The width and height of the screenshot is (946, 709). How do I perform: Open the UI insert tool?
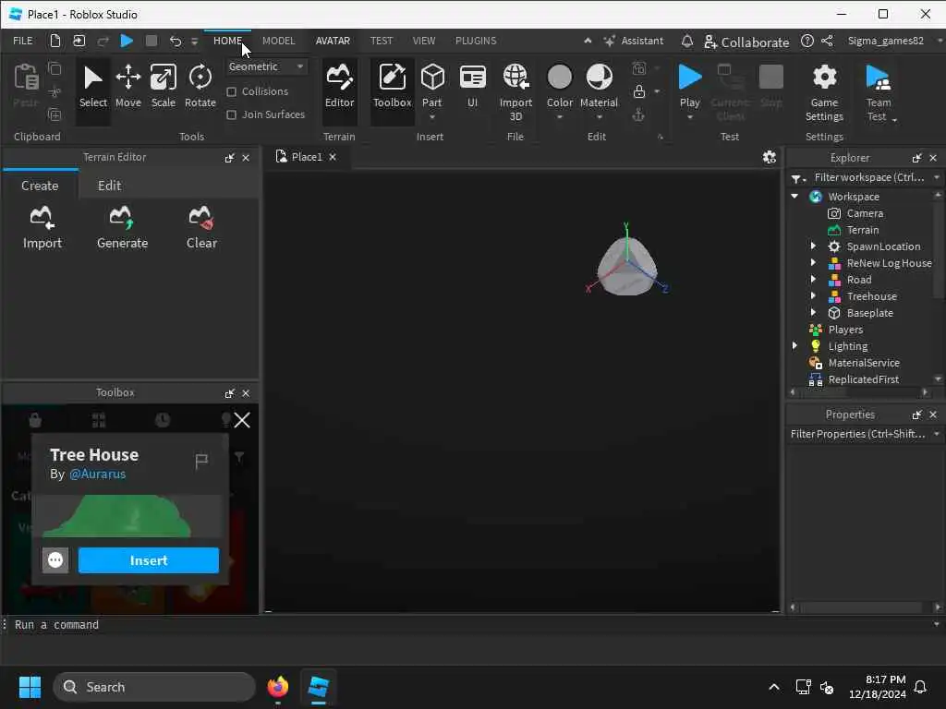472,87
